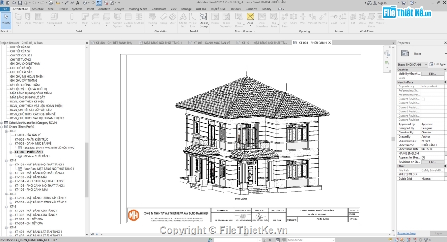447x242 pixels.
Task: Click the Level datum tool
Action: (334, 19)
